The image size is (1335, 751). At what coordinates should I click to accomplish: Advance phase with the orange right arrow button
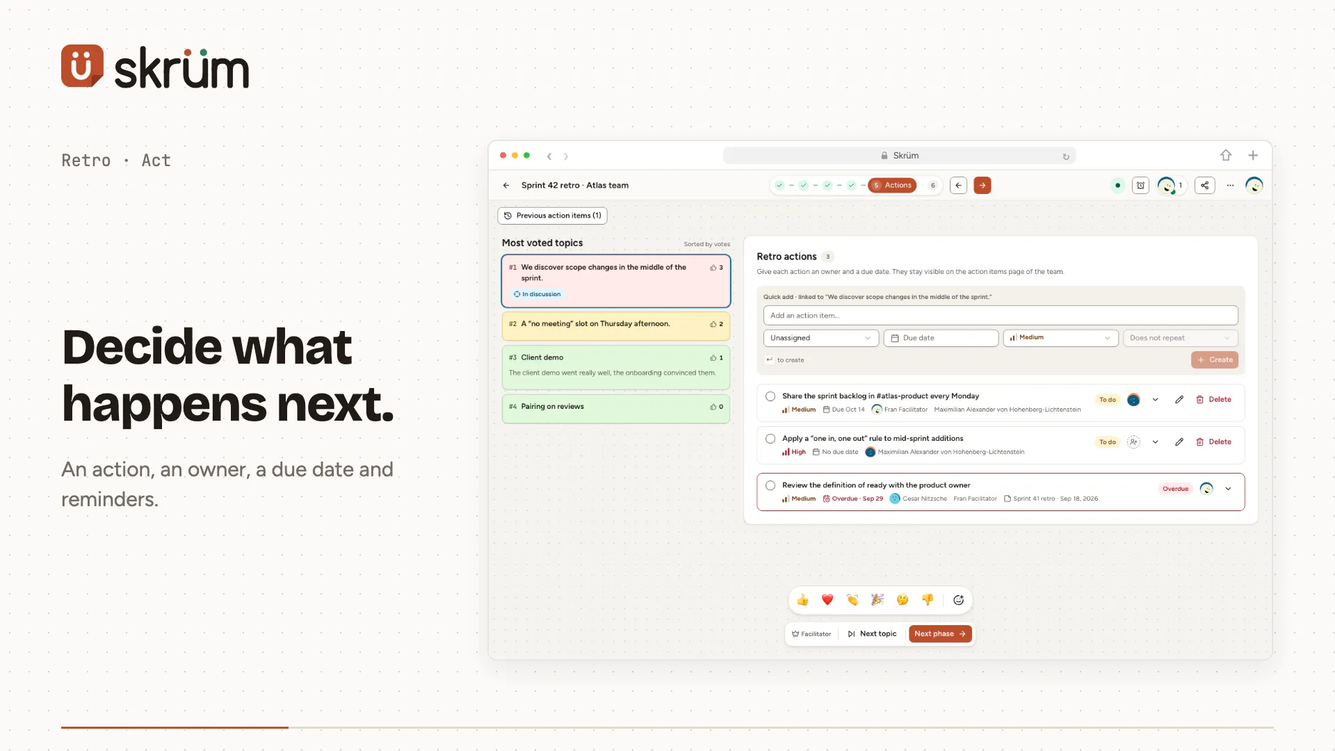click(982, 186)
